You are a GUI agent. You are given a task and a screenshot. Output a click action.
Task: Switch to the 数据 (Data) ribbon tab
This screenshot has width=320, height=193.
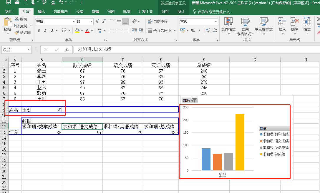95,11
